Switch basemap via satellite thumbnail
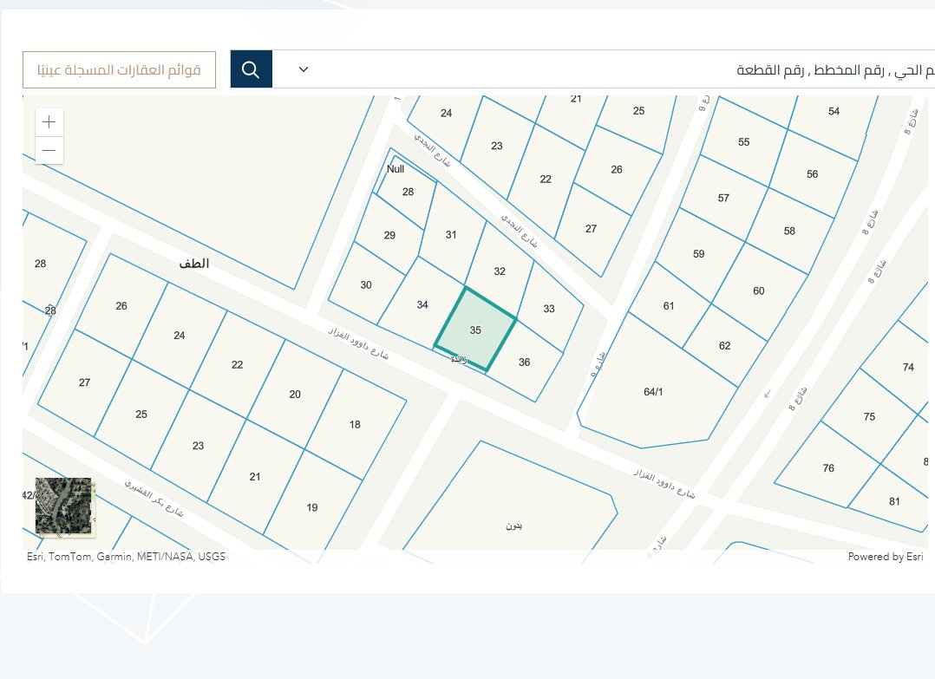Viewport: 935px width, 679px height. coord(63,506)
